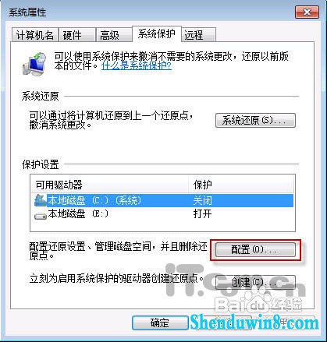Open the 硬件 tab

pos(76,35)
